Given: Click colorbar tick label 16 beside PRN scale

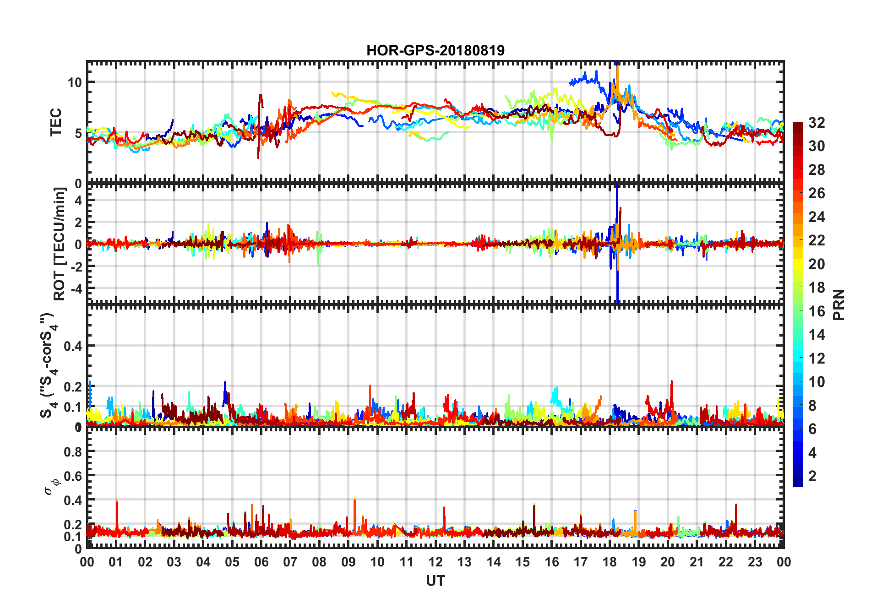Looking at the screenshot, I should pos(817,311).
